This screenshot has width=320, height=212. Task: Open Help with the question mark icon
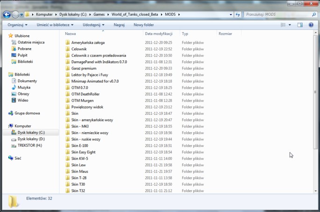click(311, 25)
